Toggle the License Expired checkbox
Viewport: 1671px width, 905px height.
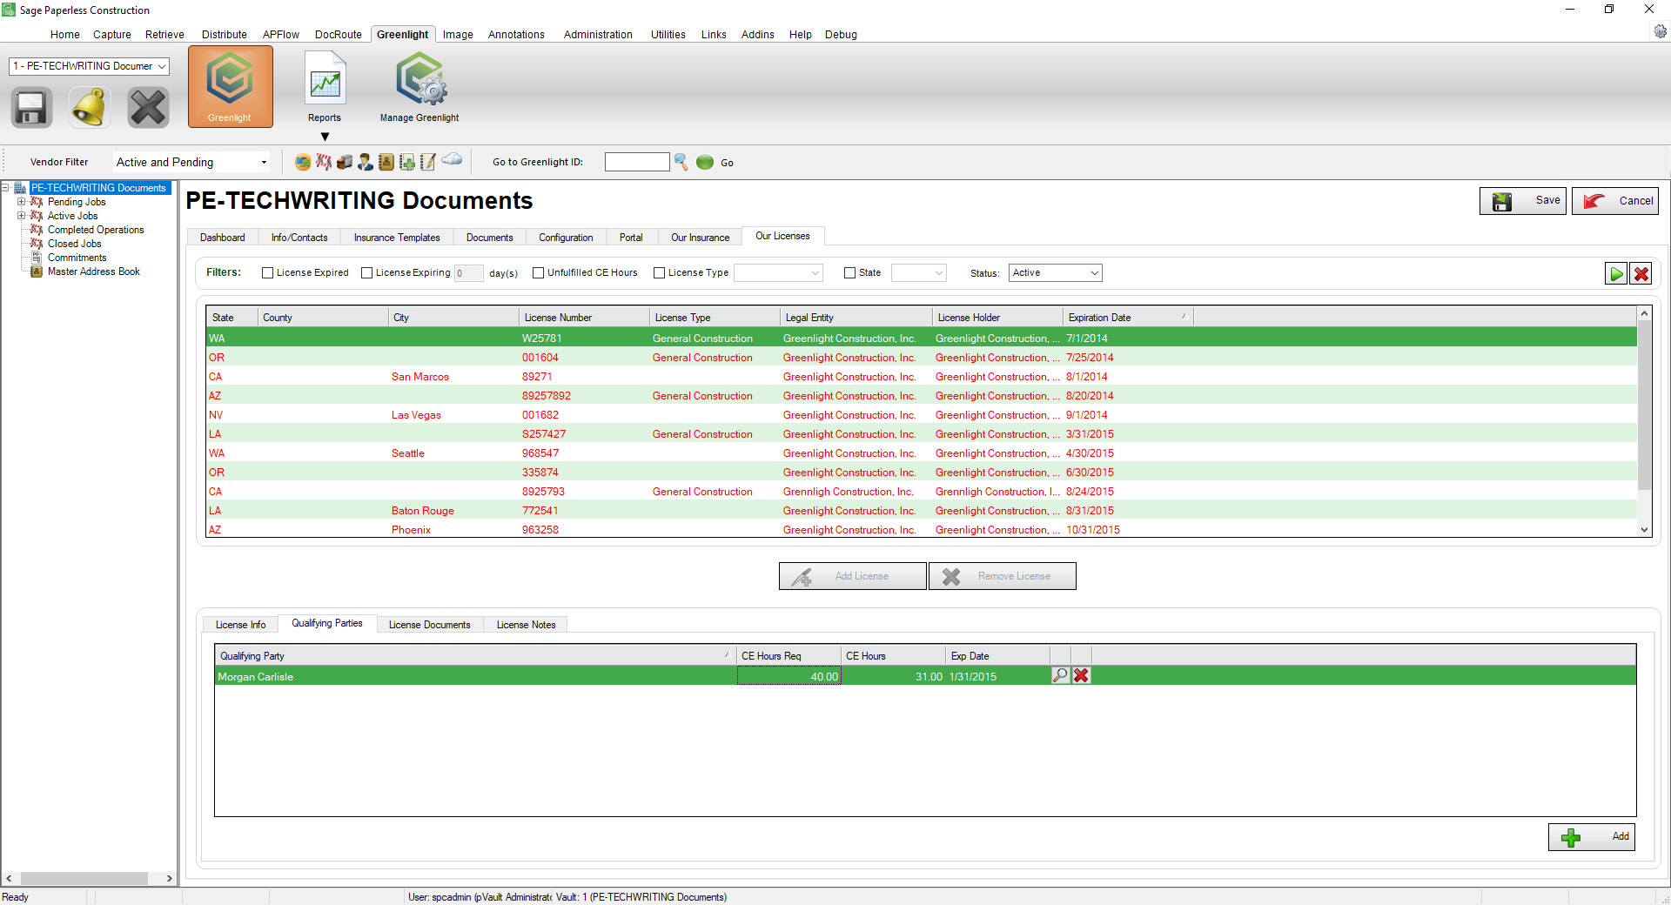(x=268, y=273)
